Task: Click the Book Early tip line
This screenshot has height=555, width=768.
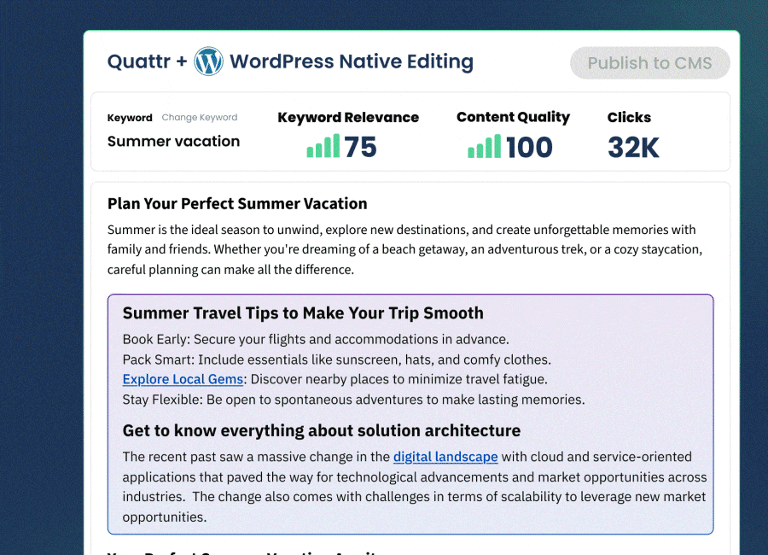Action: [316, 339]
